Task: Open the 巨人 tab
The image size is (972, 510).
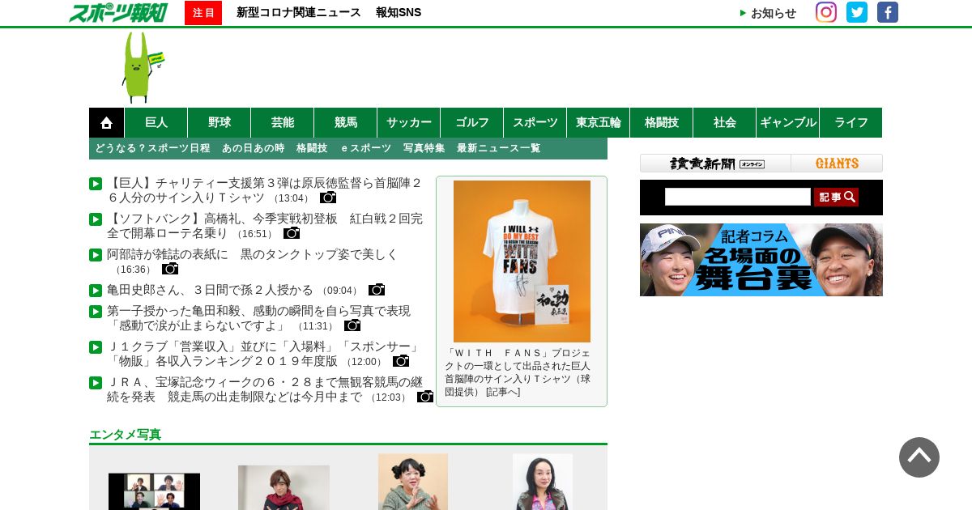Action: 156,122
